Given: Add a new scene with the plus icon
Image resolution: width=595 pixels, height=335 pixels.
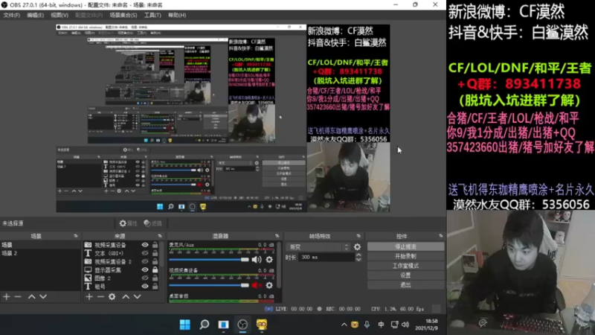Looking at the screenshot, I should tap(7, 296).
